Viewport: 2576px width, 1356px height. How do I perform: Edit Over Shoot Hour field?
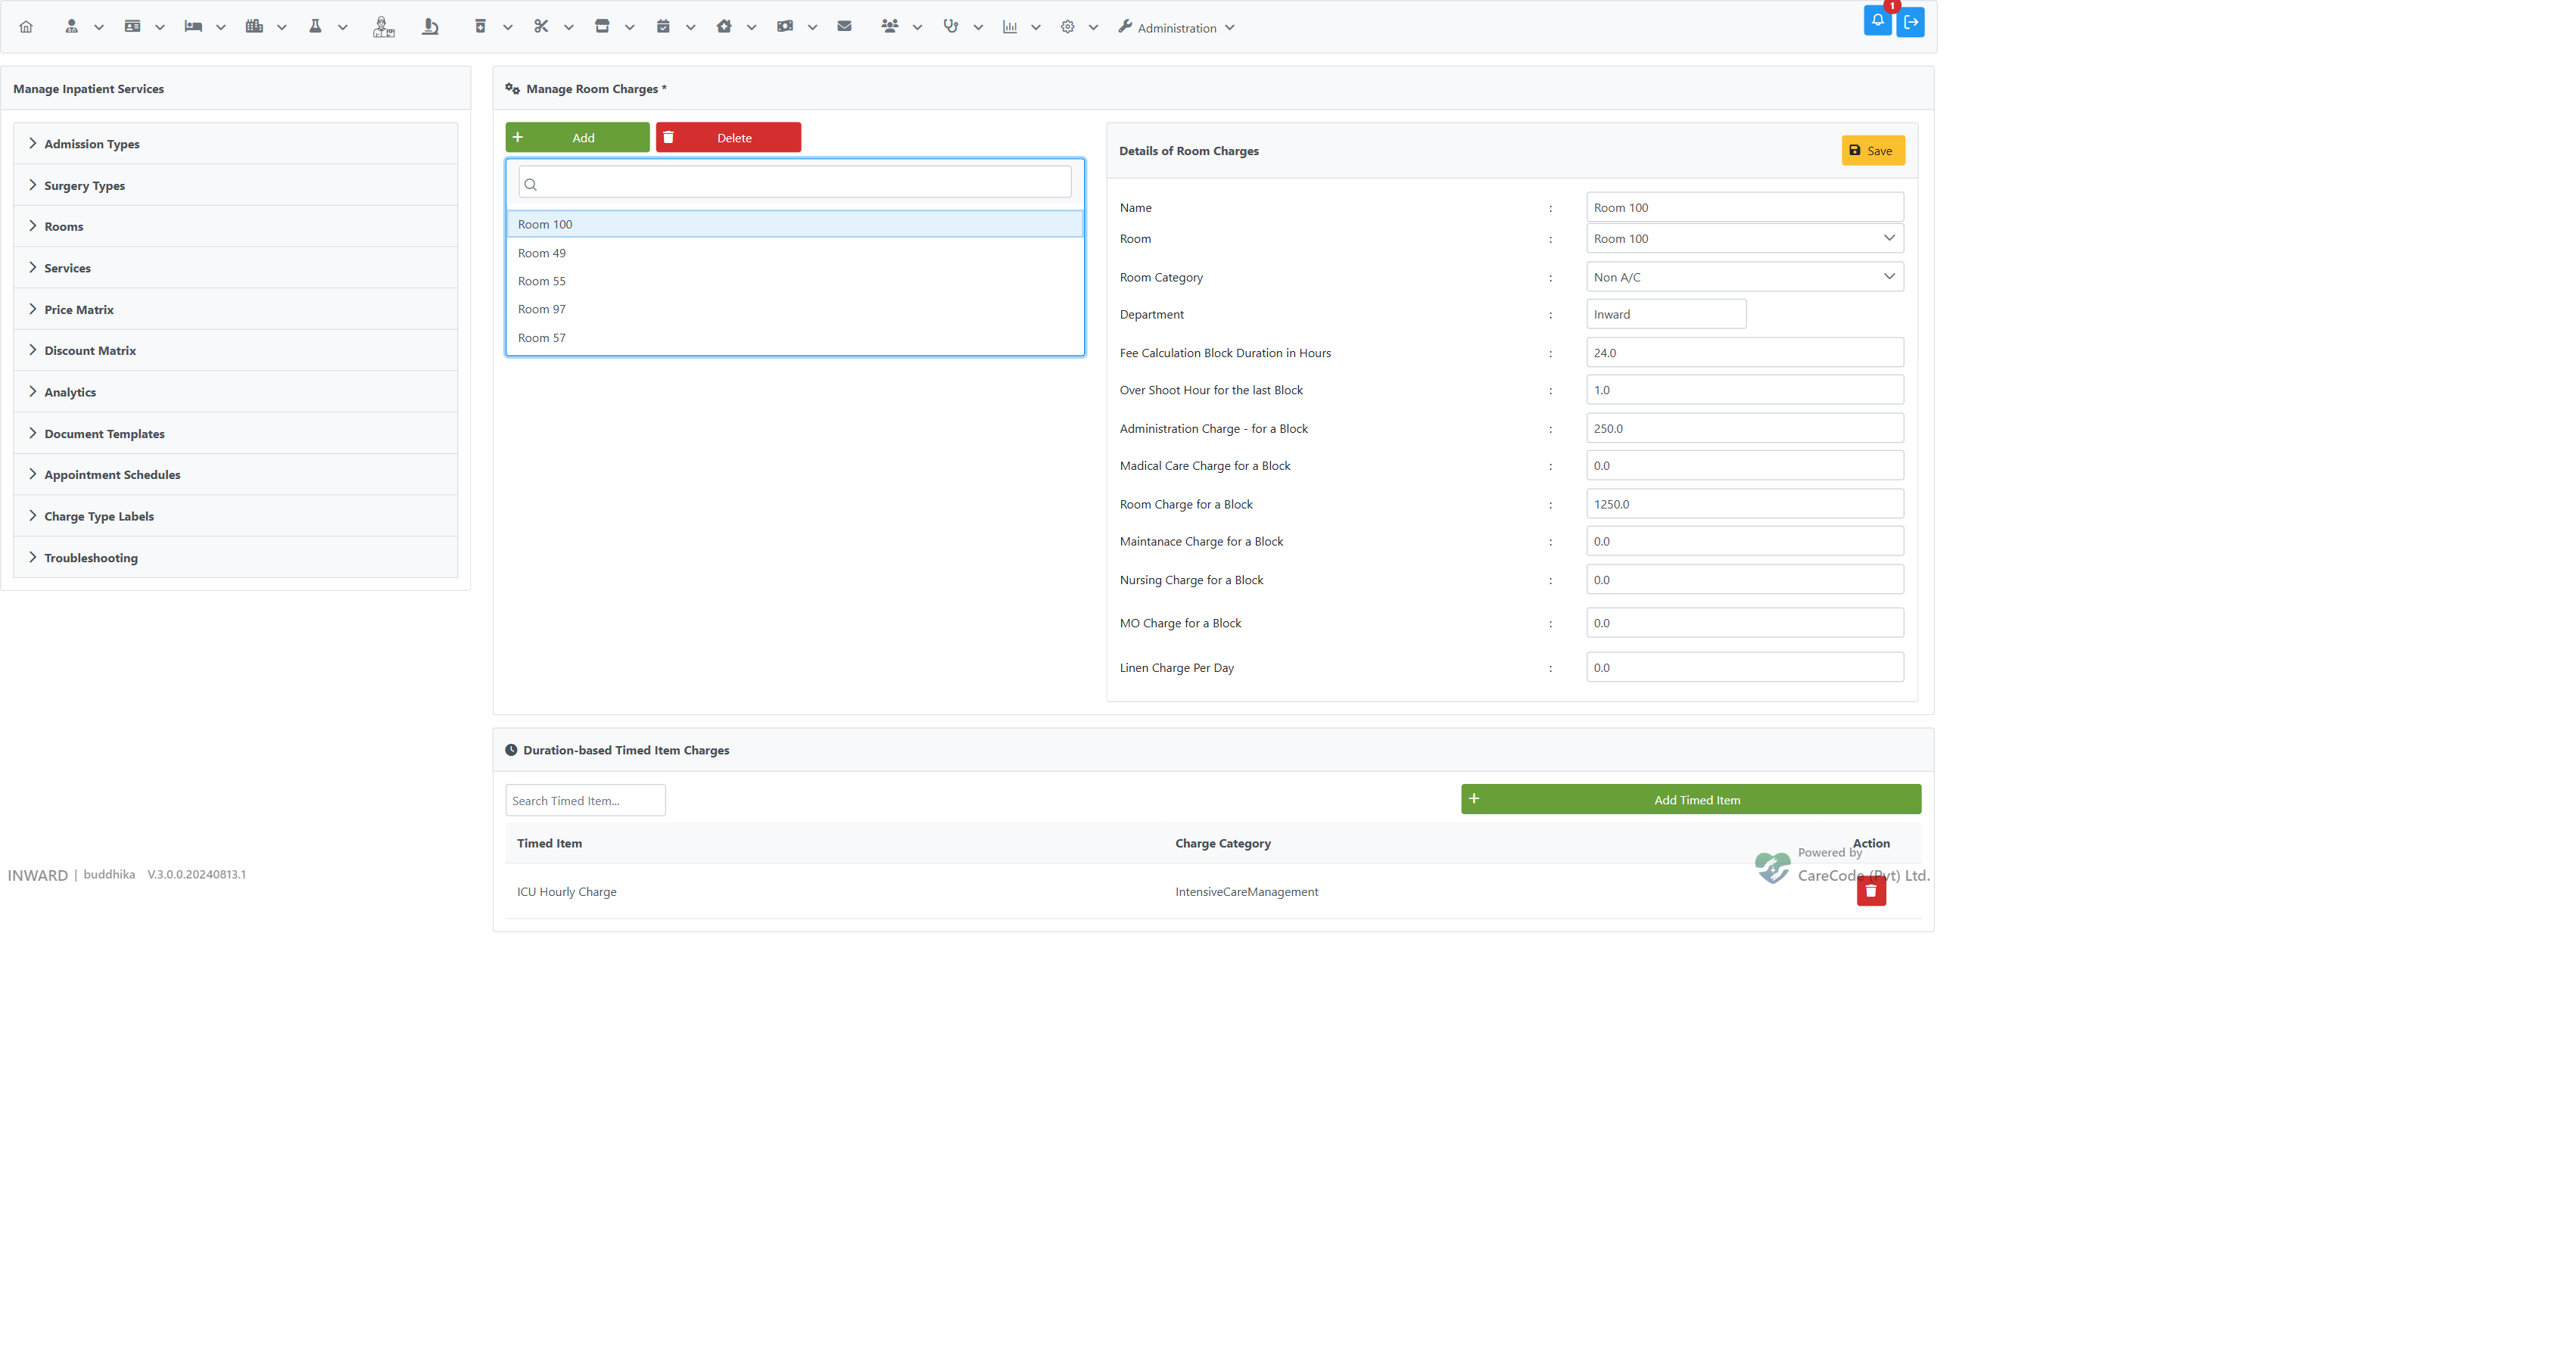click(x=1744, y=390)
